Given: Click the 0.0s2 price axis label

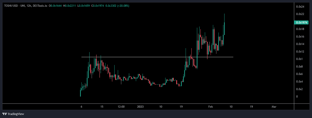Looking at the screenshot, I should tap(300, 89).
